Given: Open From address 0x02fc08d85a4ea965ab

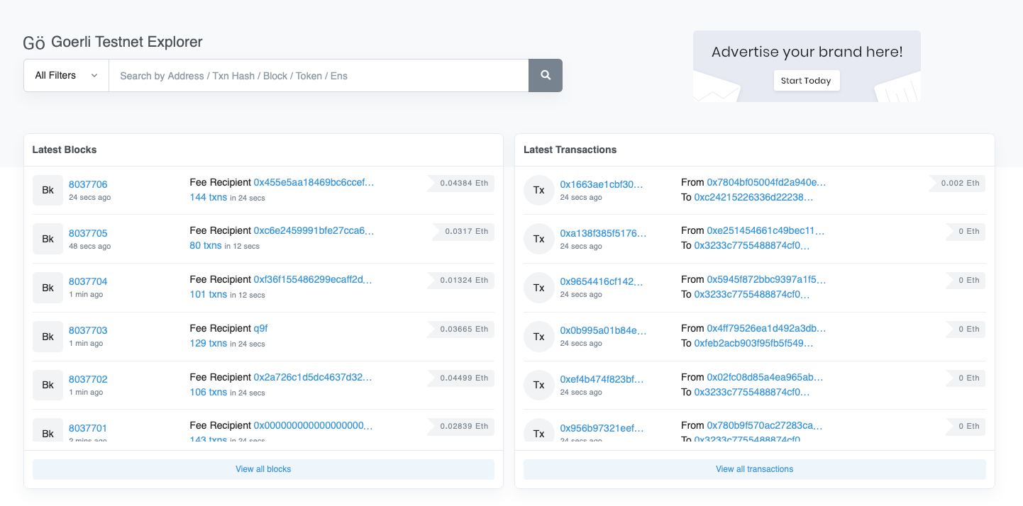Looking at the screenshot, I should 765,377.
